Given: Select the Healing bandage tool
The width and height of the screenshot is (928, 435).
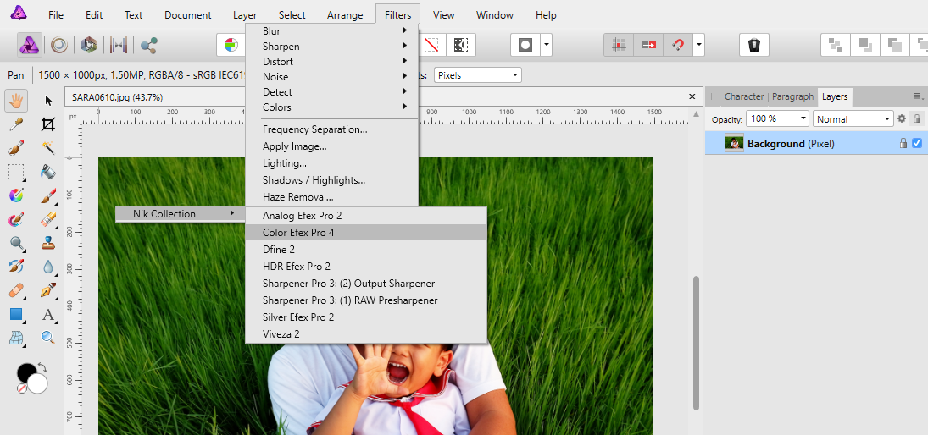Looking at the screenshot, I should (16, 290).
